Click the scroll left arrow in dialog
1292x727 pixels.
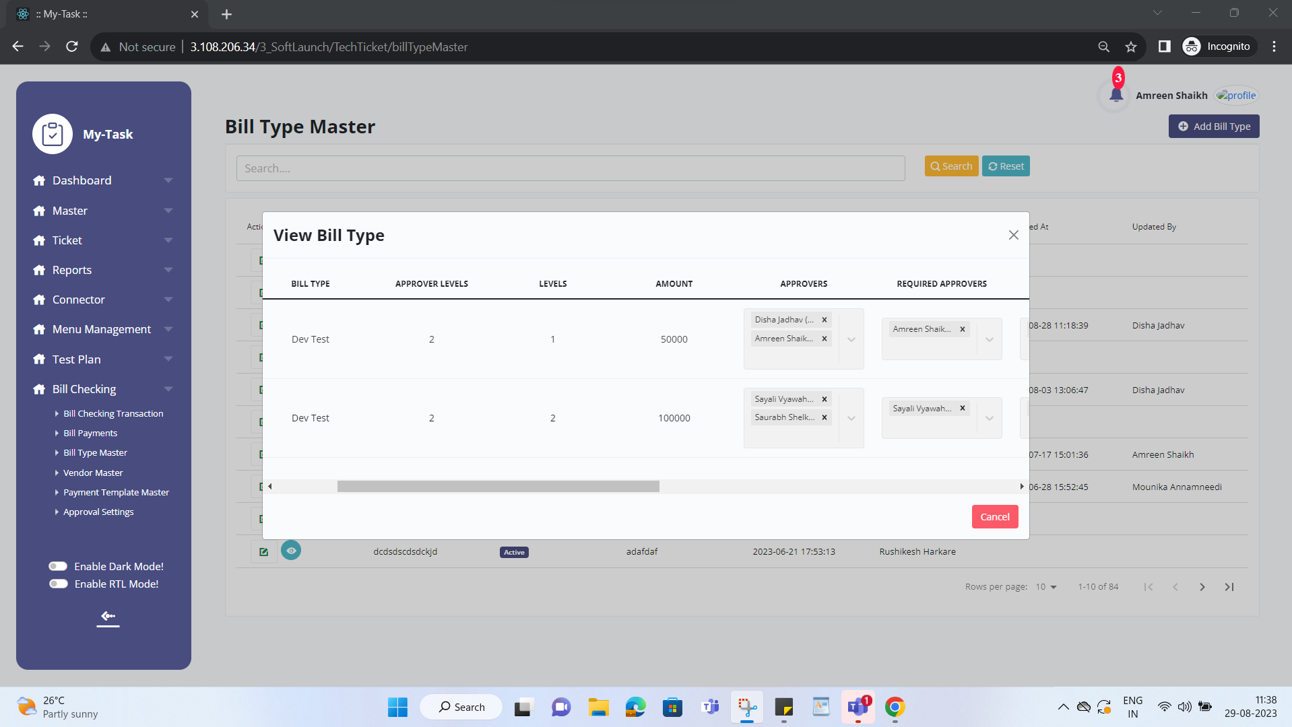pyautogui.click(x=270, y=486)
